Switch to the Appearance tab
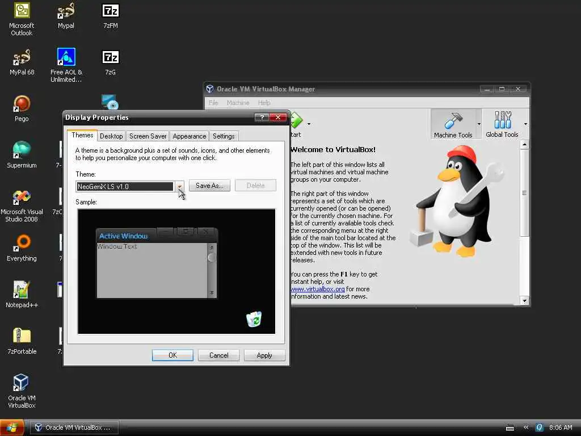 190,136
